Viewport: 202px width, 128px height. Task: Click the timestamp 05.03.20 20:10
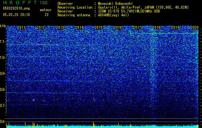[16, 15]
